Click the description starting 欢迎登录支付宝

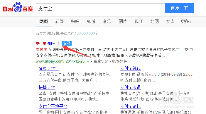point(74,77)
